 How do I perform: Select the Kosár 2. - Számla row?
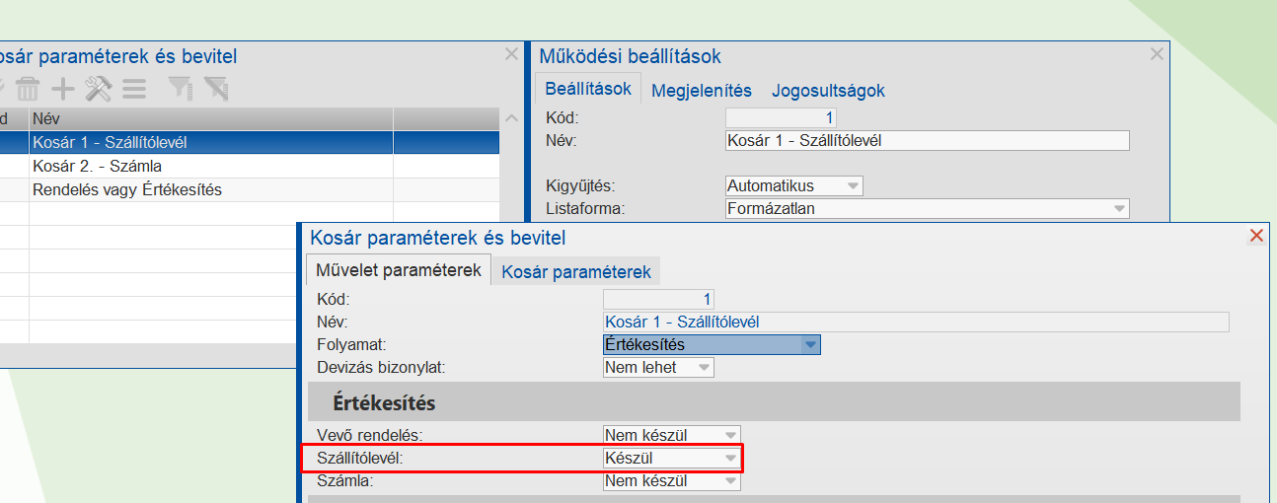(97, 166)
